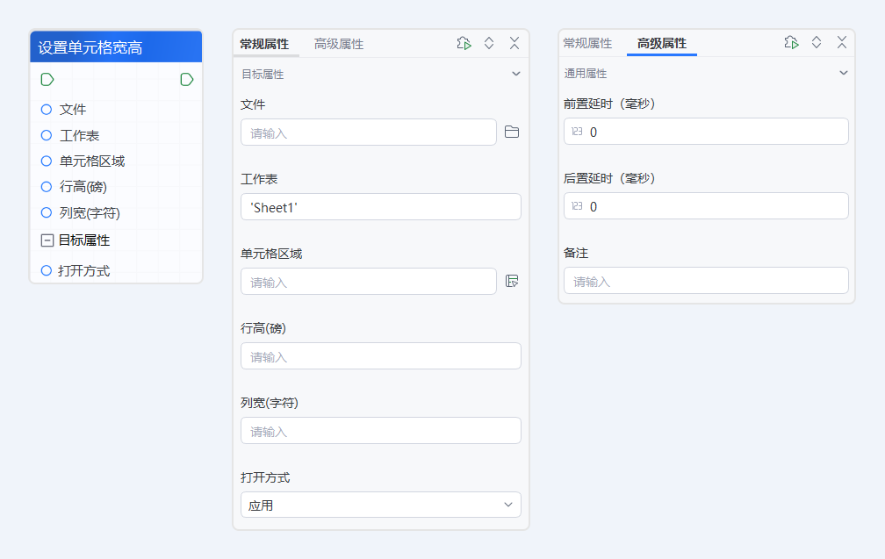Select the circle marker beside 文件 tree item

[x=46, y=109]
